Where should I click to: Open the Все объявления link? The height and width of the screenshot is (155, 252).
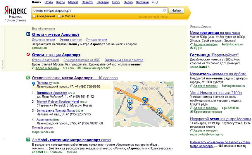[43, 29]
